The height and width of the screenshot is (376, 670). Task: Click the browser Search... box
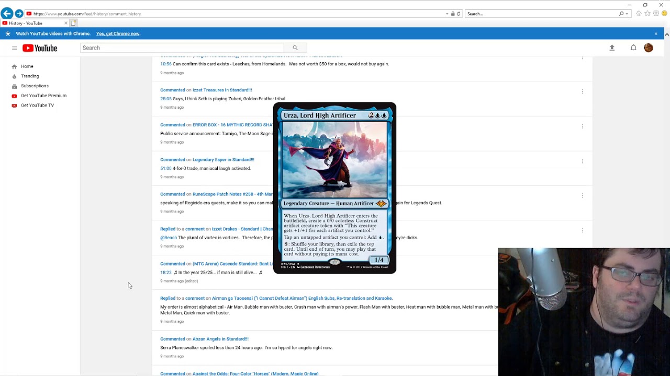[x=542, y=14]
